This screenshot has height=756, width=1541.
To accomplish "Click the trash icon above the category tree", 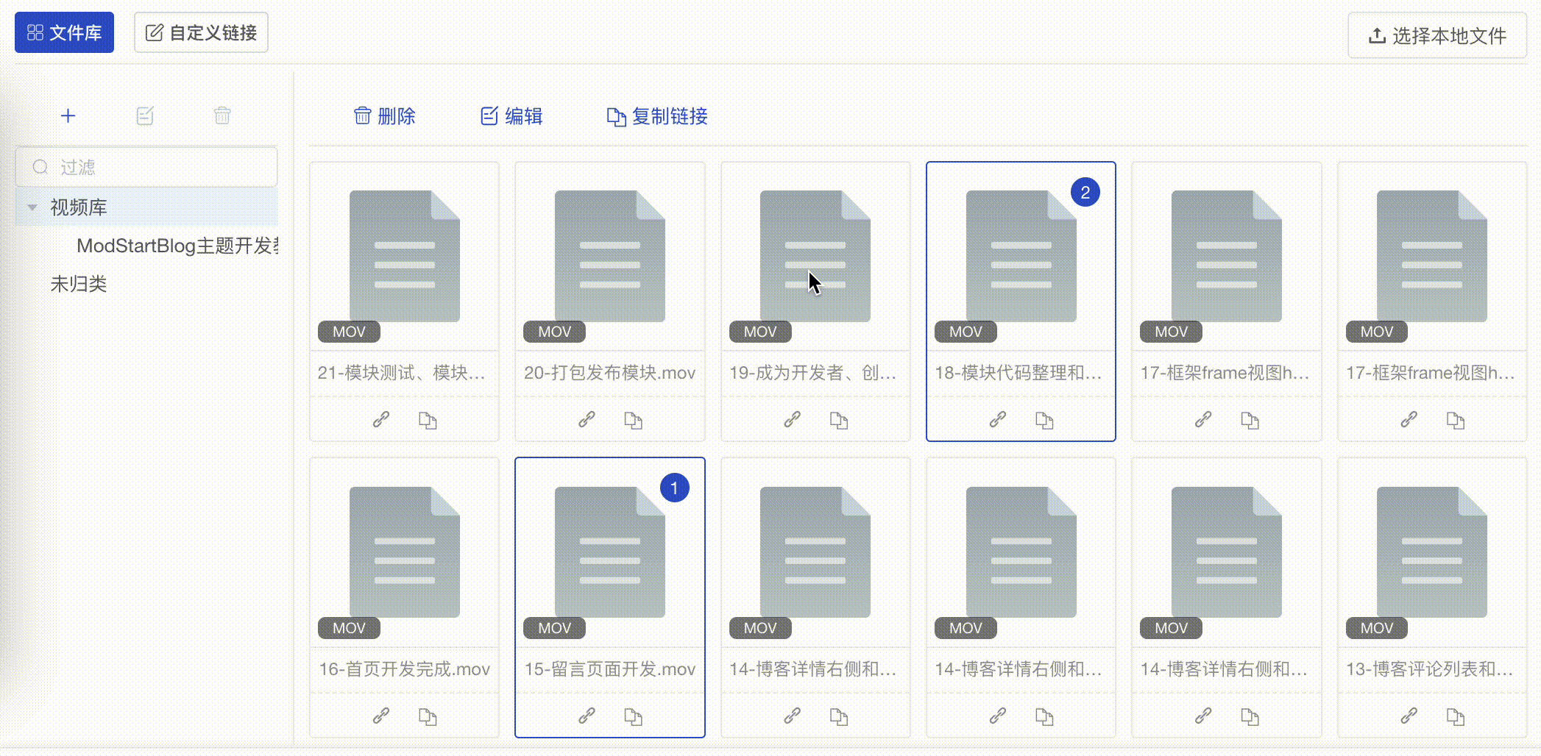I will [x=222, y=115].
